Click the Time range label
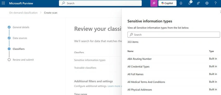This screenshot has width=221, height=95. point(81,94)
